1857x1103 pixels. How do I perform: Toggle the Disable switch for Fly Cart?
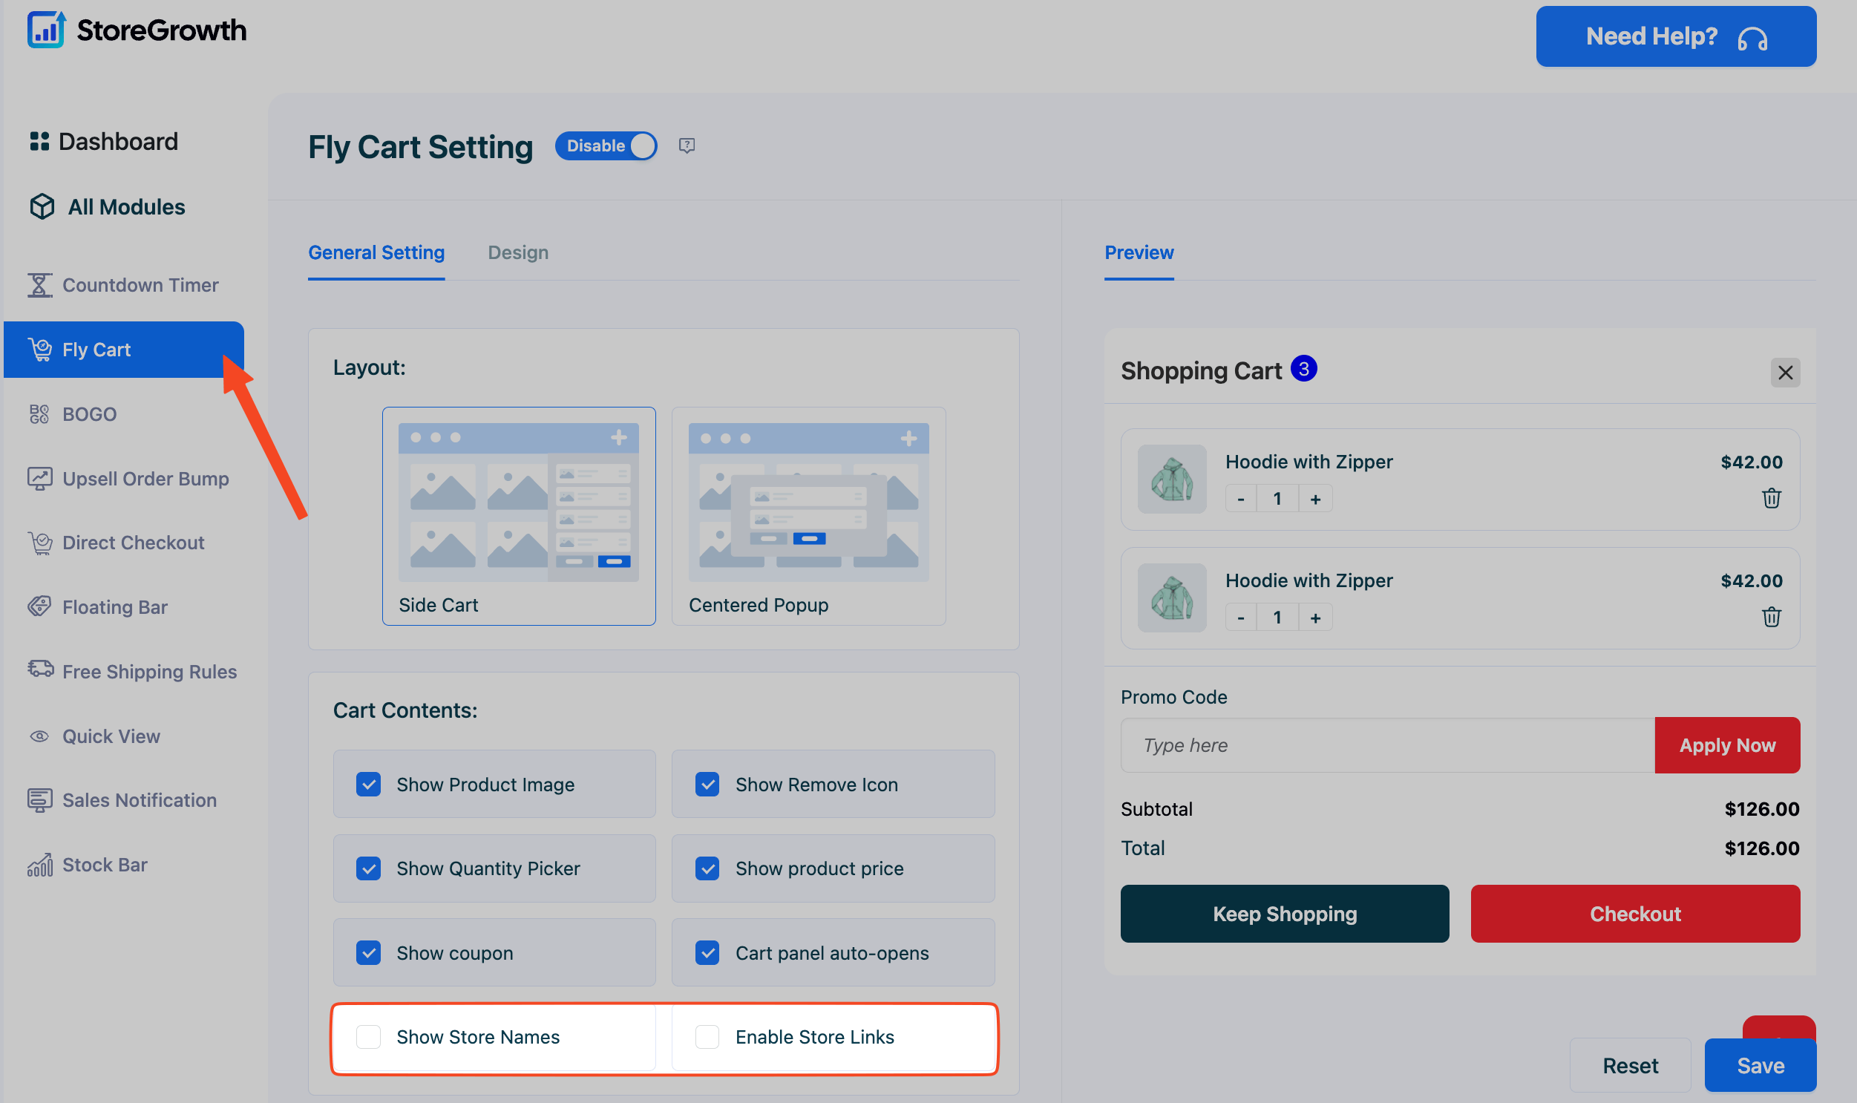click(x=606, y=145)
